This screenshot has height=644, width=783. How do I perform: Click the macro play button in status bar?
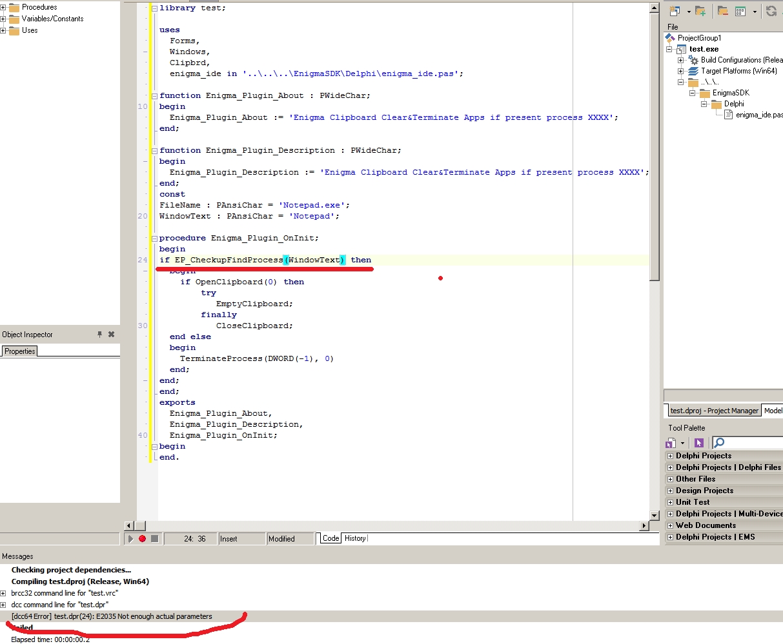130,539
